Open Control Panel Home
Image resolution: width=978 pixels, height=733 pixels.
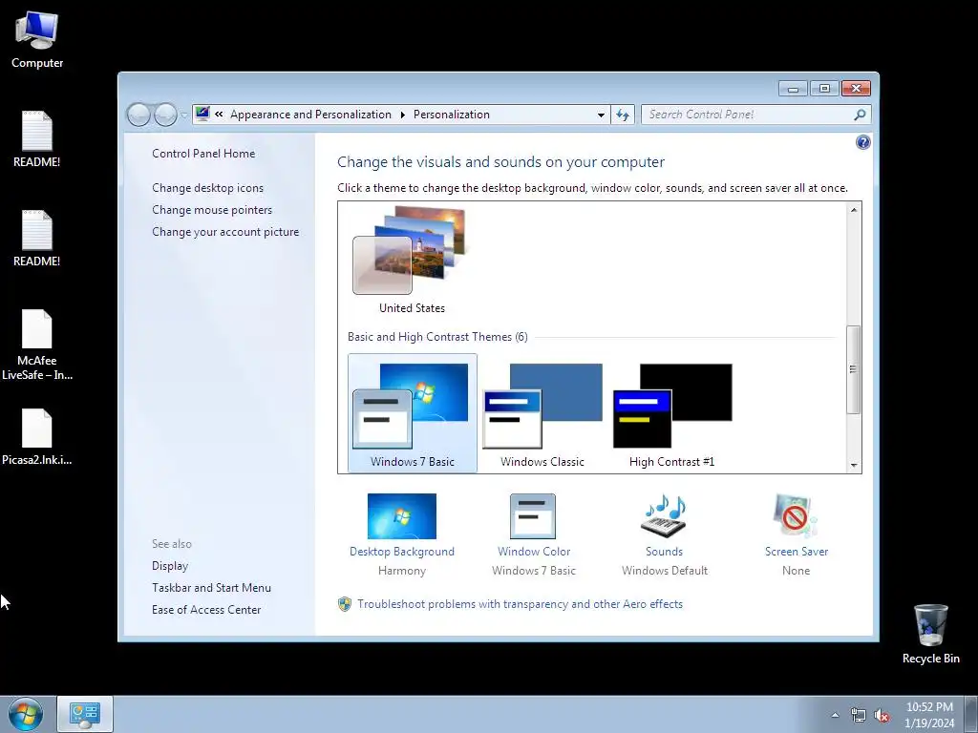coord(203,154)
